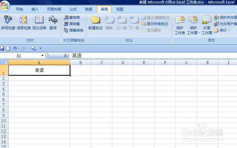This screenshot has width=237, height=148.
Task: Switch to the 开始 (Home) tab
Action: click(19, 9)
